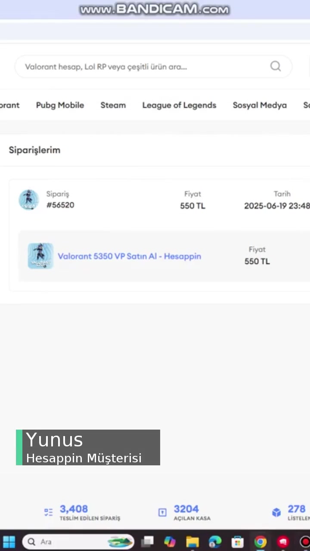Image resolution: width=310 pixels, height=551 pixels.
Task: Switch to Google Chrome in the taskbar
Action: click(260, 542)
